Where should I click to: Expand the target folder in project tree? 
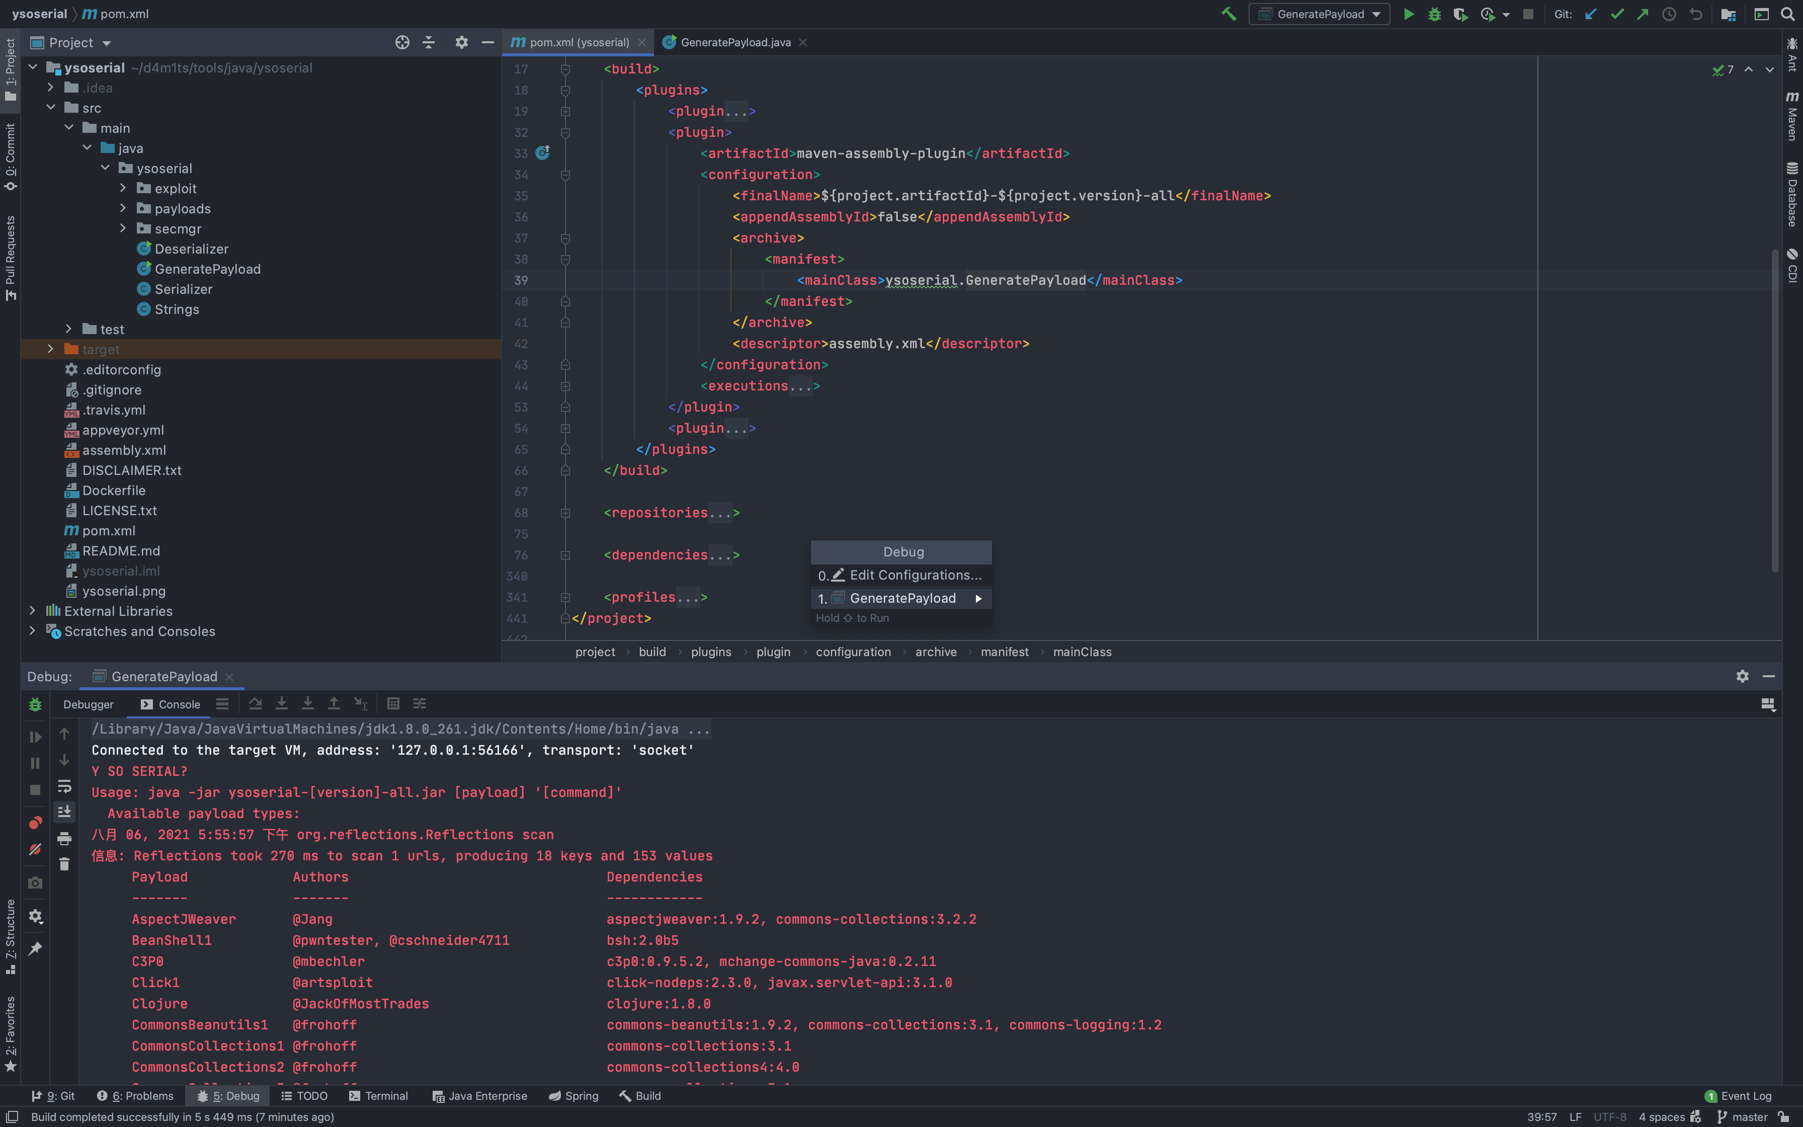51,349
